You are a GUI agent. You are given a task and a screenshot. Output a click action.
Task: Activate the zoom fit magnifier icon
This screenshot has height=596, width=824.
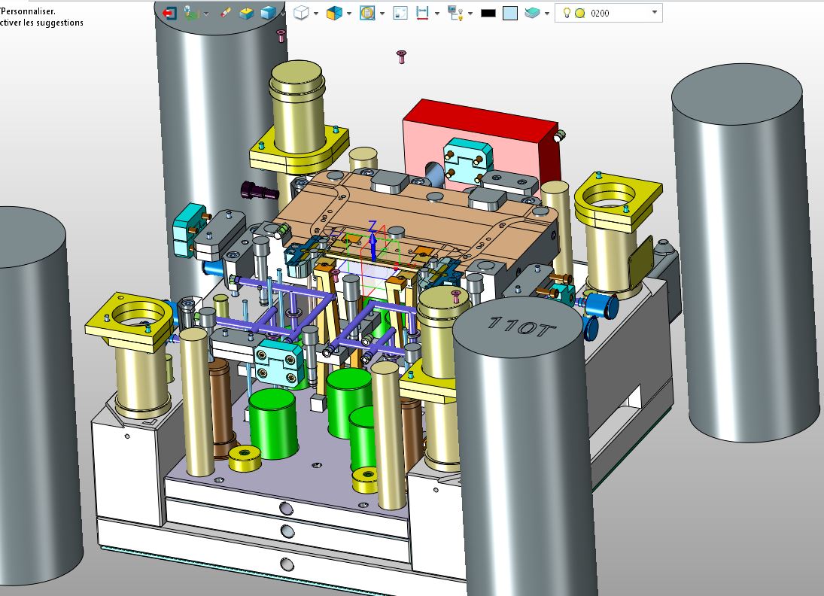click(367, 13)
